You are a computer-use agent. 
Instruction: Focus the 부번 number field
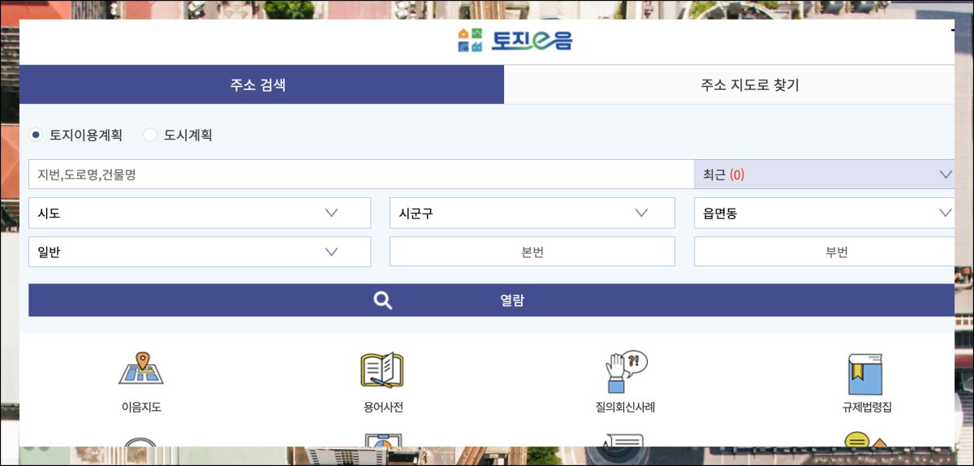(824, 252)
